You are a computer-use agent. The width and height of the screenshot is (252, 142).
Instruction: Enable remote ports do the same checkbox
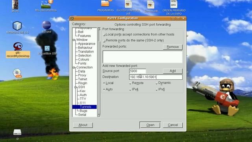coord(104,41)
